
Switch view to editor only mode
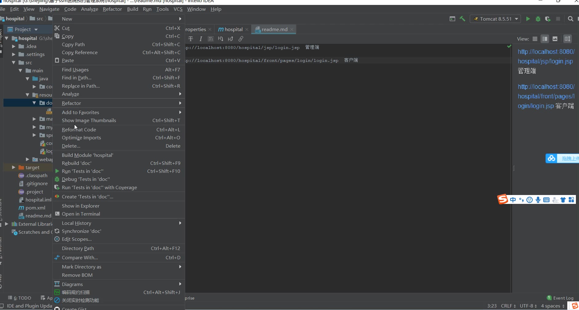(535, 39)
